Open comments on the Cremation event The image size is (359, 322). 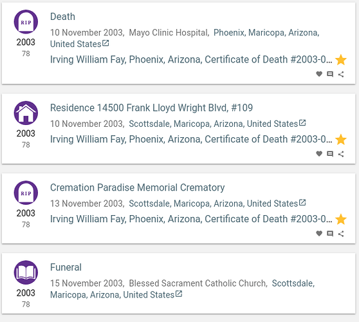(330, 234)
